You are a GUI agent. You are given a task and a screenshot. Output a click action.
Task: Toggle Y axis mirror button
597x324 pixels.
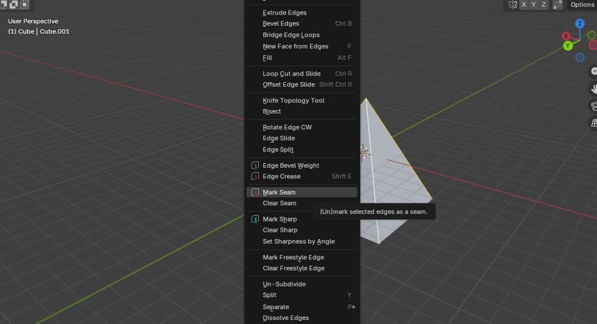(533, 5)
